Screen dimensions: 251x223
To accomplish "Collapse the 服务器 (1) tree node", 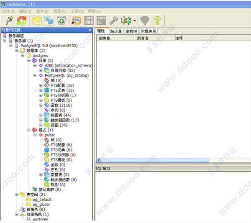I will coord(5,41).
